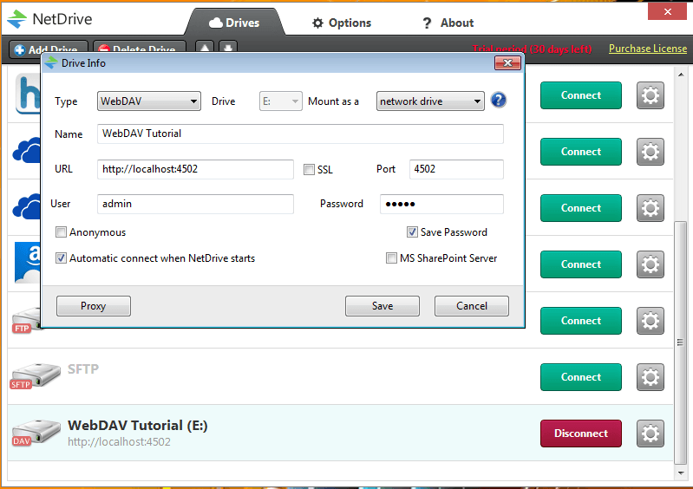Click the SFTP drive icon
The height and width of the screenshot is (489, 693).
[35, 376]
